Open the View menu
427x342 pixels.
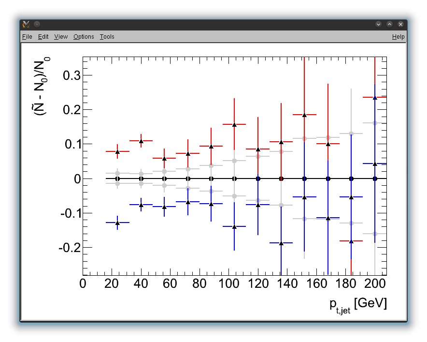coord(61,37)
